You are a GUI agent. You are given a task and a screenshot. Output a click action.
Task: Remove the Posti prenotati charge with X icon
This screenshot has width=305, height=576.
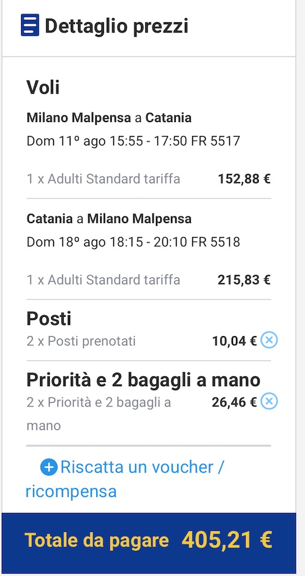click(x=269, y=340)
